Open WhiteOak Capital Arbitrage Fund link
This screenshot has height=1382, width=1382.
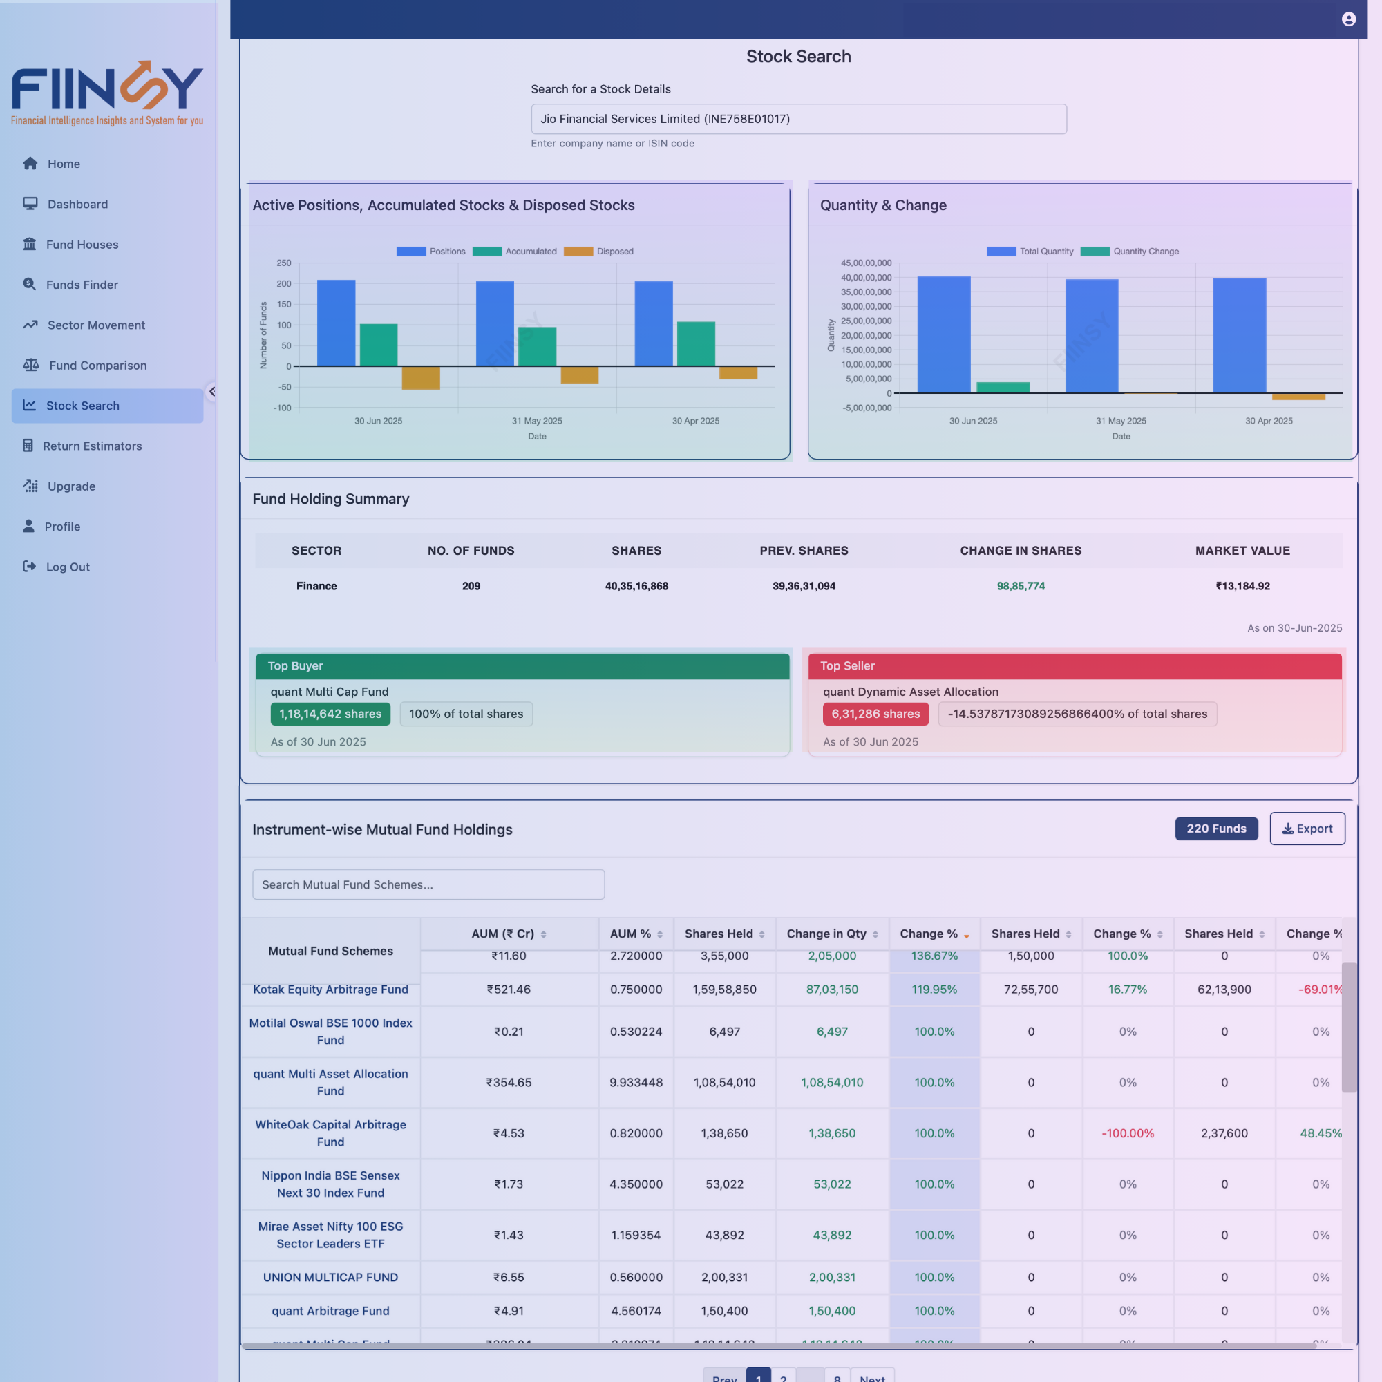click(x=330, y=1133)
